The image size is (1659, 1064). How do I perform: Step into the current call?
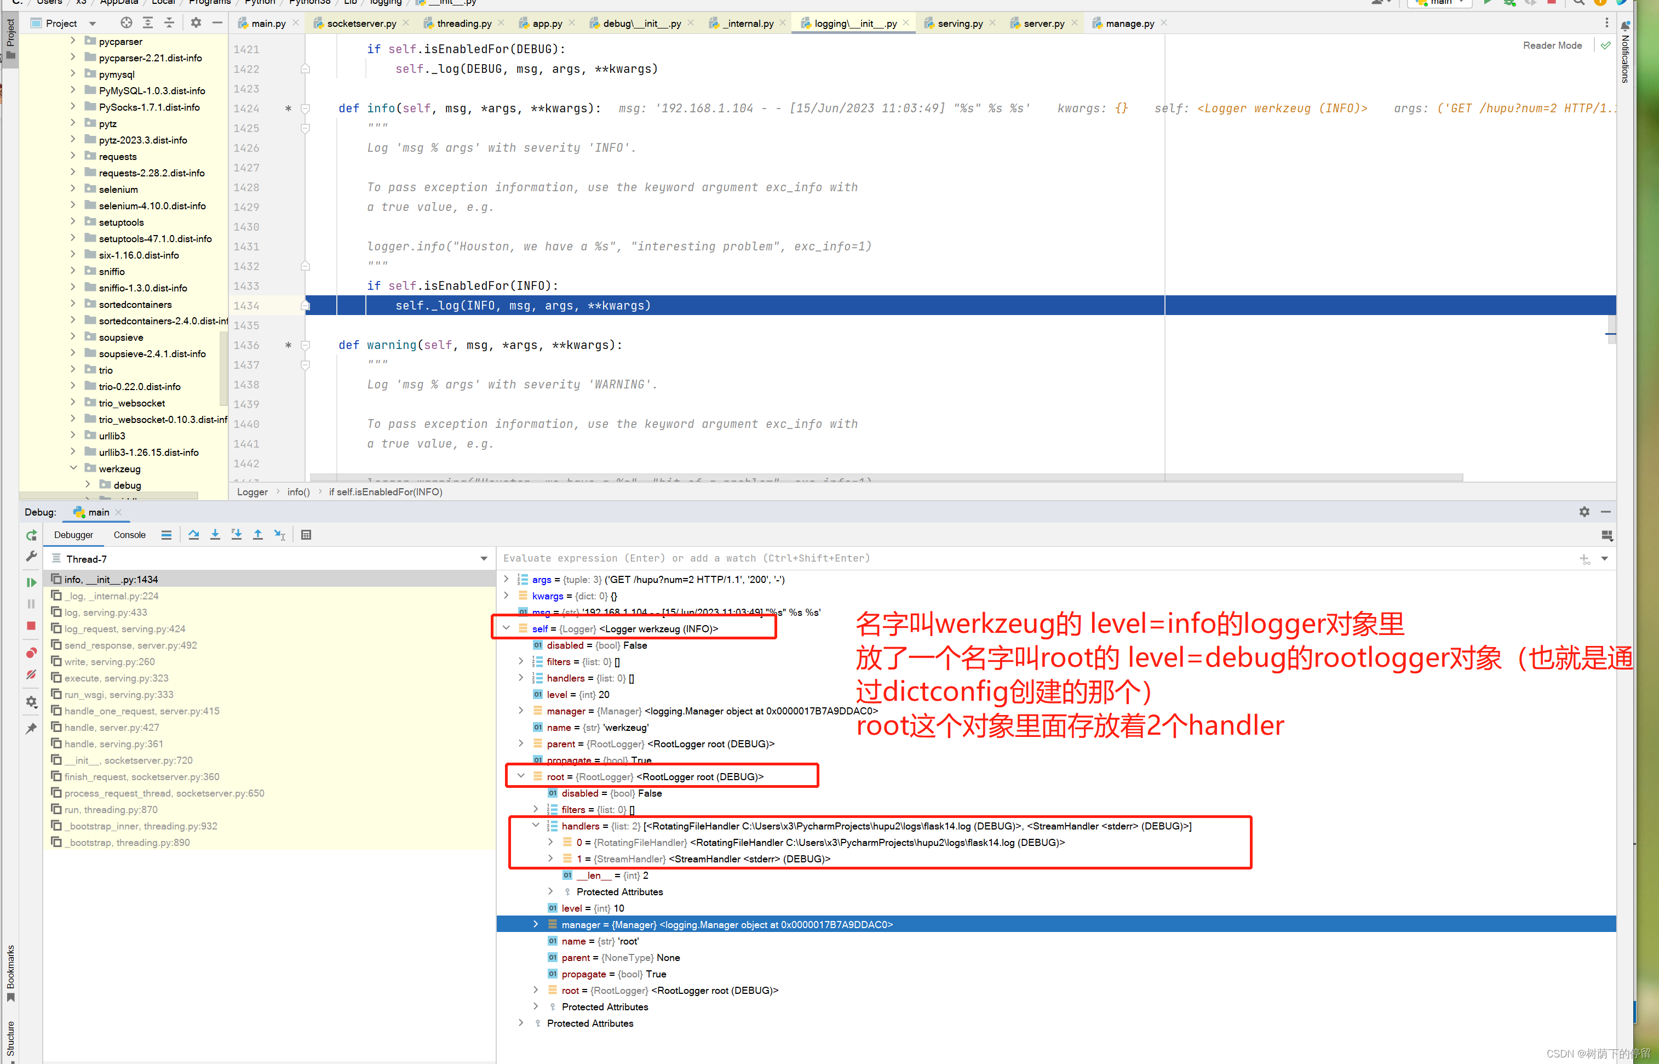(x=215, y=534)
